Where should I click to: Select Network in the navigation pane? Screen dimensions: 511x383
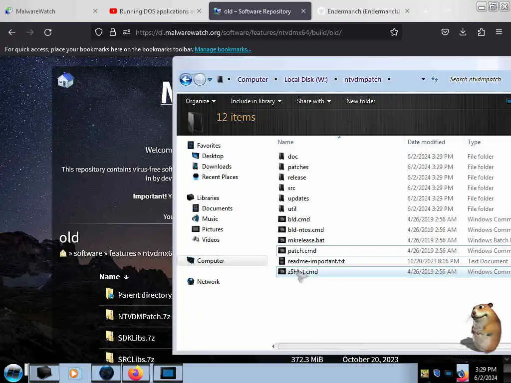(x=208, y=282)
